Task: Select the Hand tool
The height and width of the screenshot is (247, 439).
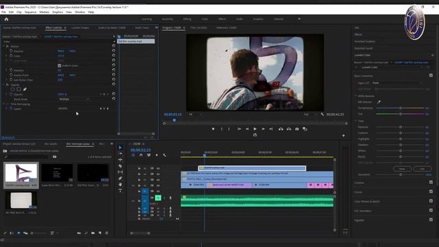Action: [121, 185]
